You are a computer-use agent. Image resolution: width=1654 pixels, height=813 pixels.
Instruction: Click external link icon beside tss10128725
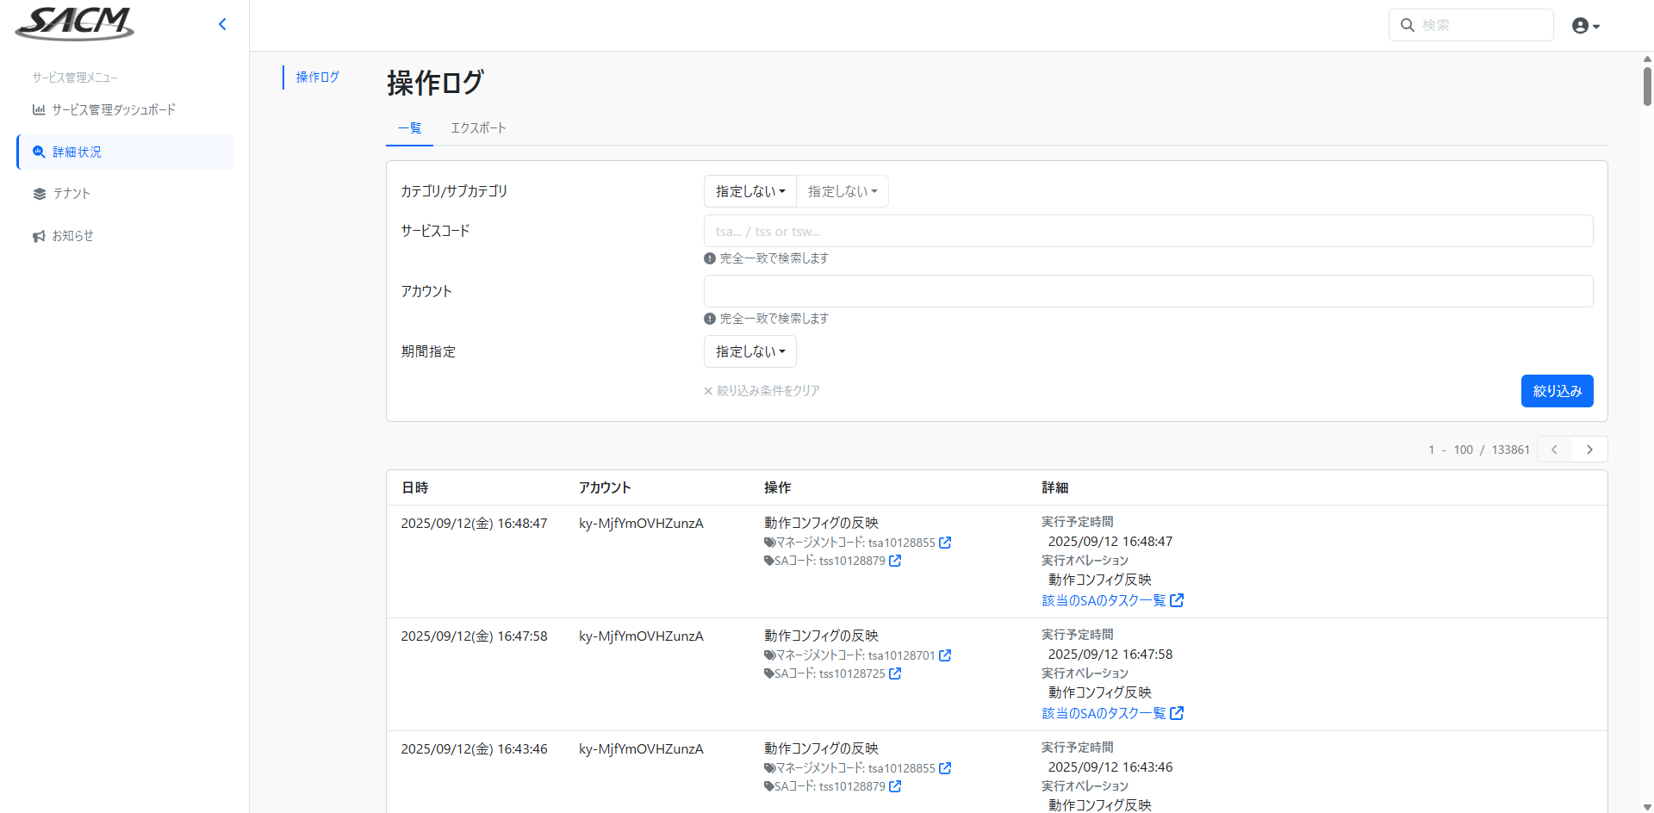[895, 673]
